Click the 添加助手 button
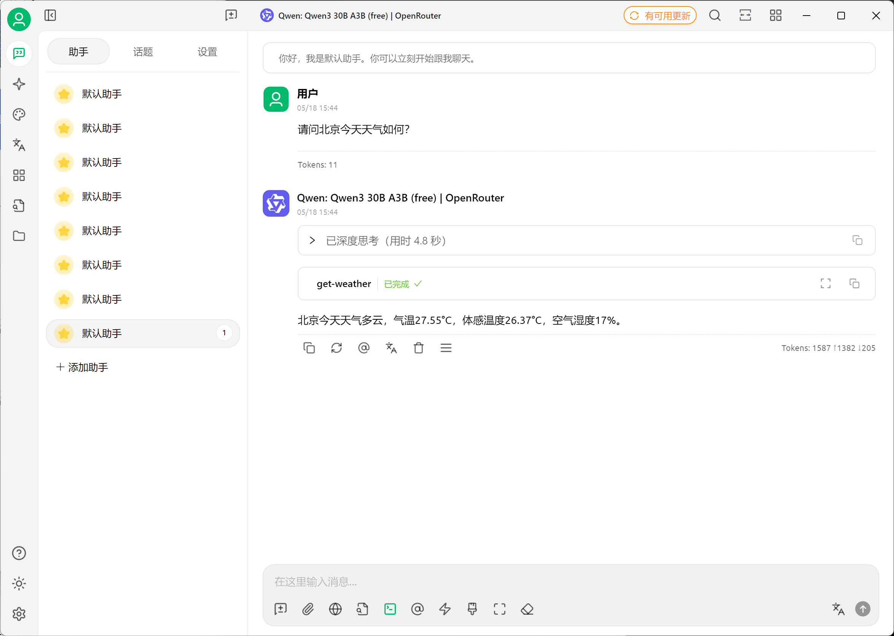This screenshot has width=894, height=636. [82, 367]
